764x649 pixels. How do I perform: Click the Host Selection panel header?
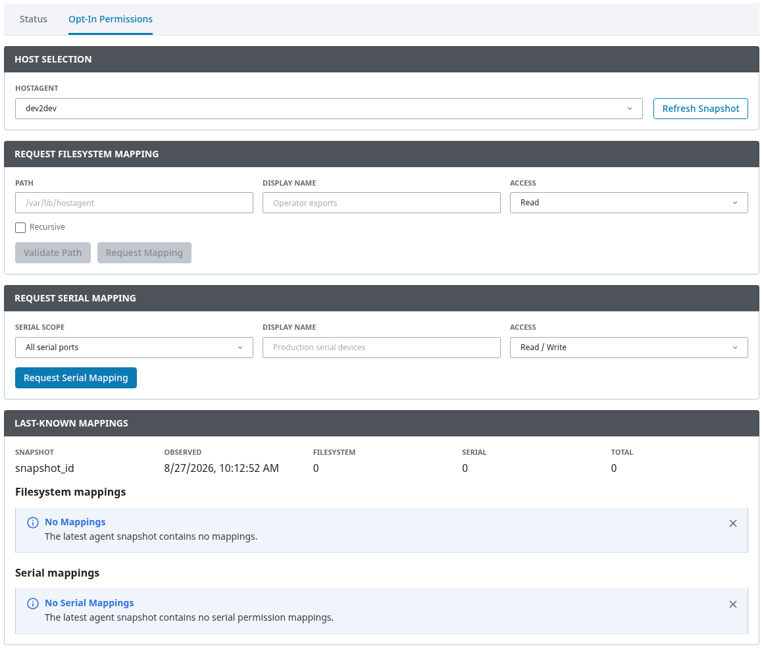tap(382, 59)
